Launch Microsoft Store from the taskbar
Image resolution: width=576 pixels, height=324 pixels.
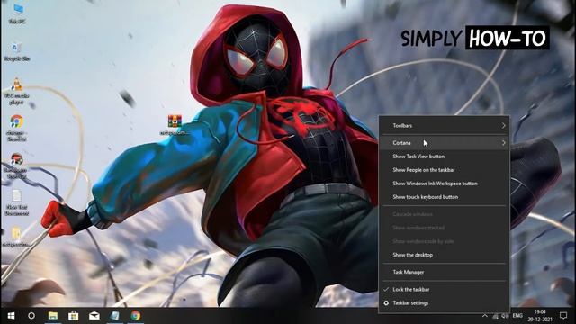click(x=74, y=316)
